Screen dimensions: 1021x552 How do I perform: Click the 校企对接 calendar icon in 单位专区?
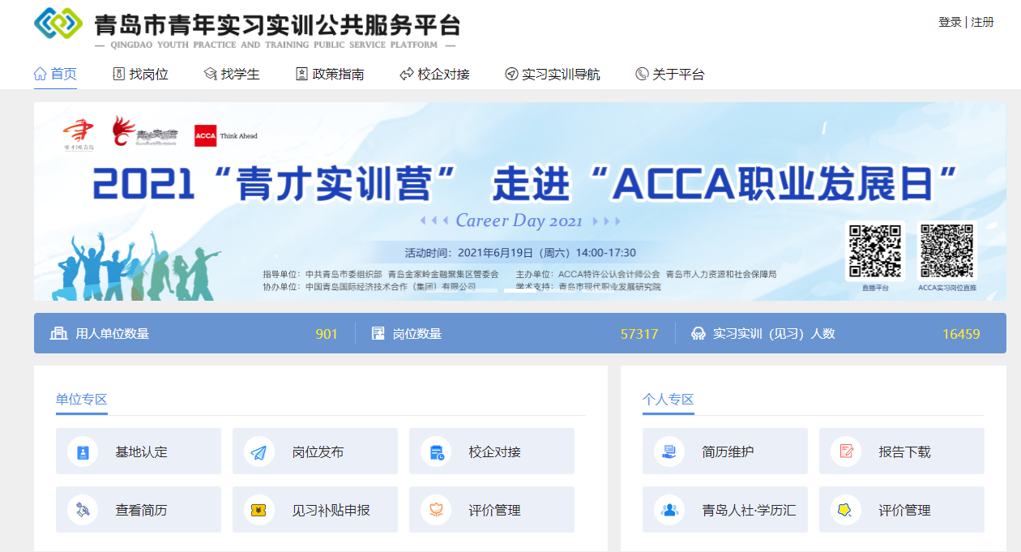[436, 451]
